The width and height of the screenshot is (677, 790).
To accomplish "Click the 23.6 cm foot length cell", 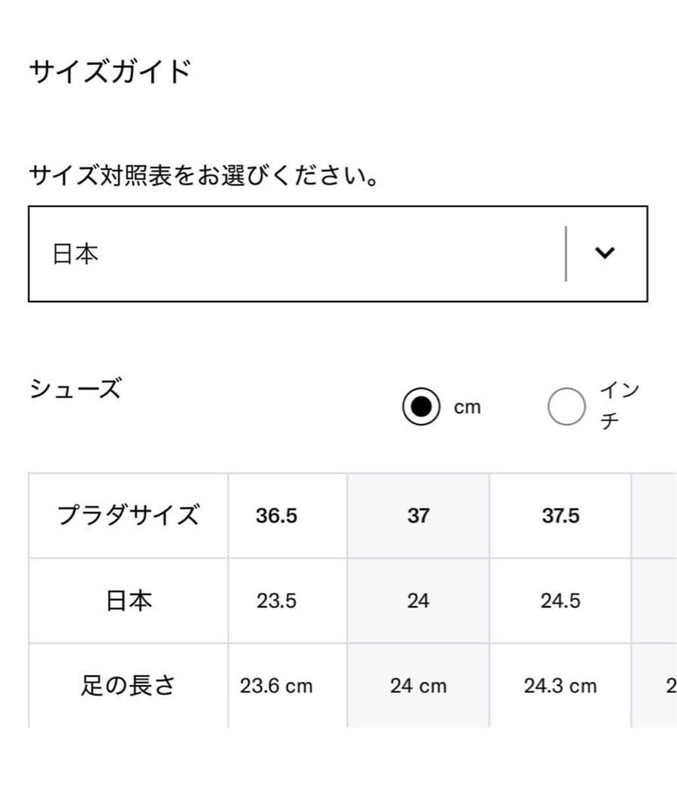I will click(x=276, y=687).
